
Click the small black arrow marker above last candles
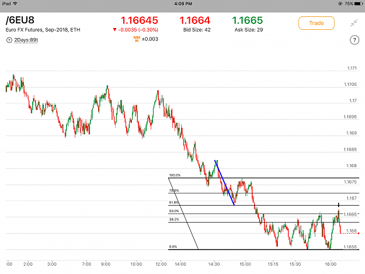pos(339,205)
